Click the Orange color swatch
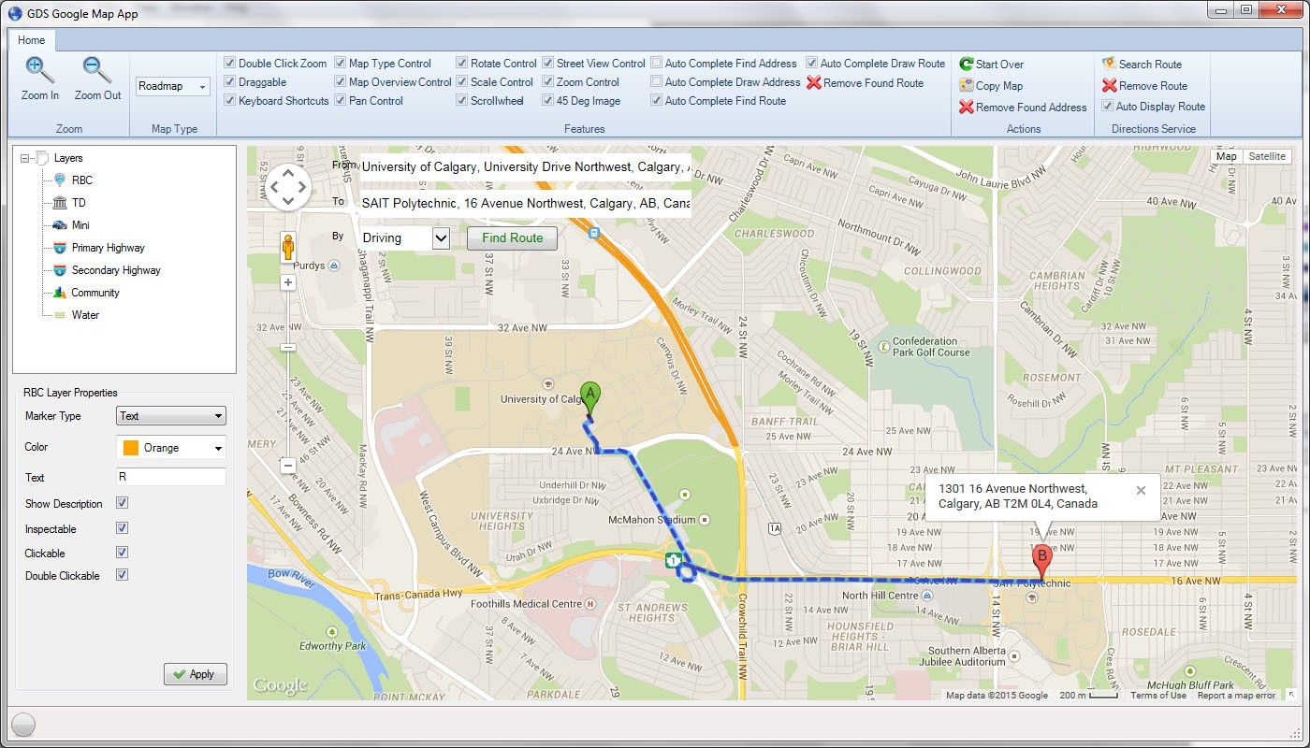This screenshot has width=1310, height=748. pos(131,448)
